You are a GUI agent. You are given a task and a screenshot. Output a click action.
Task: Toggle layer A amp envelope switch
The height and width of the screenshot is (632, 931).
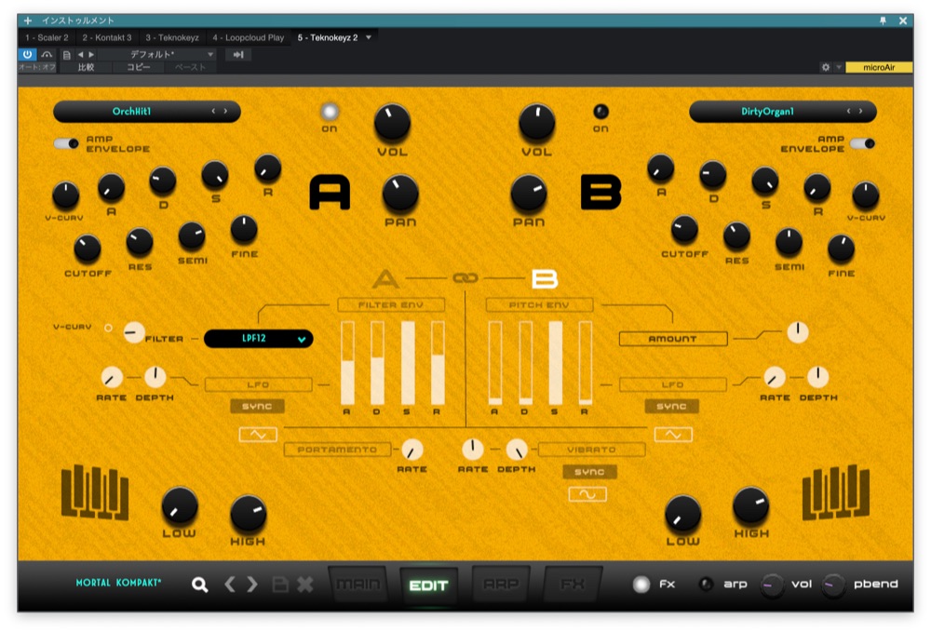(x=66, y=143)
